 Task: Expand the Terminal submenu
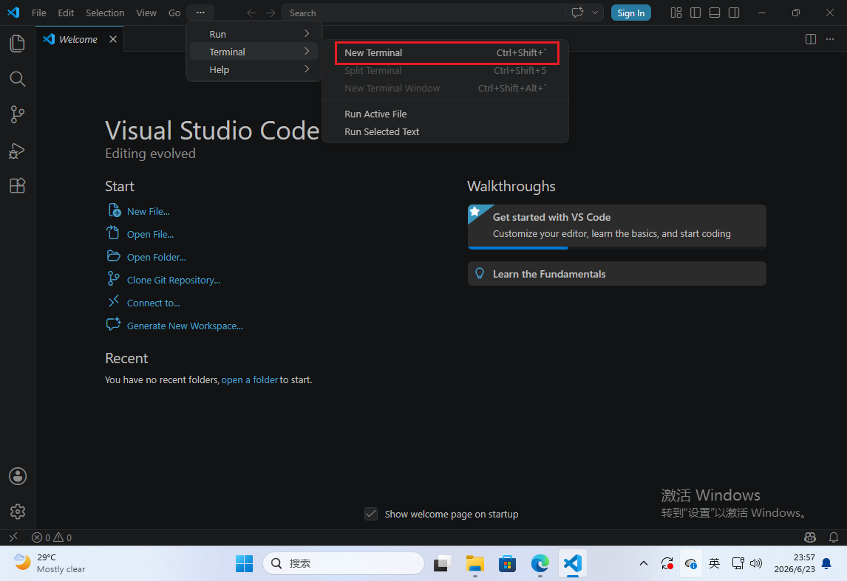click(254, 52)
